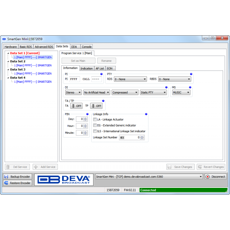Image resolution: width=230 pixels, height=230 pixels.
Task: Select SMARTGEN service under Data Set 3
Action: tap(33, 74)
